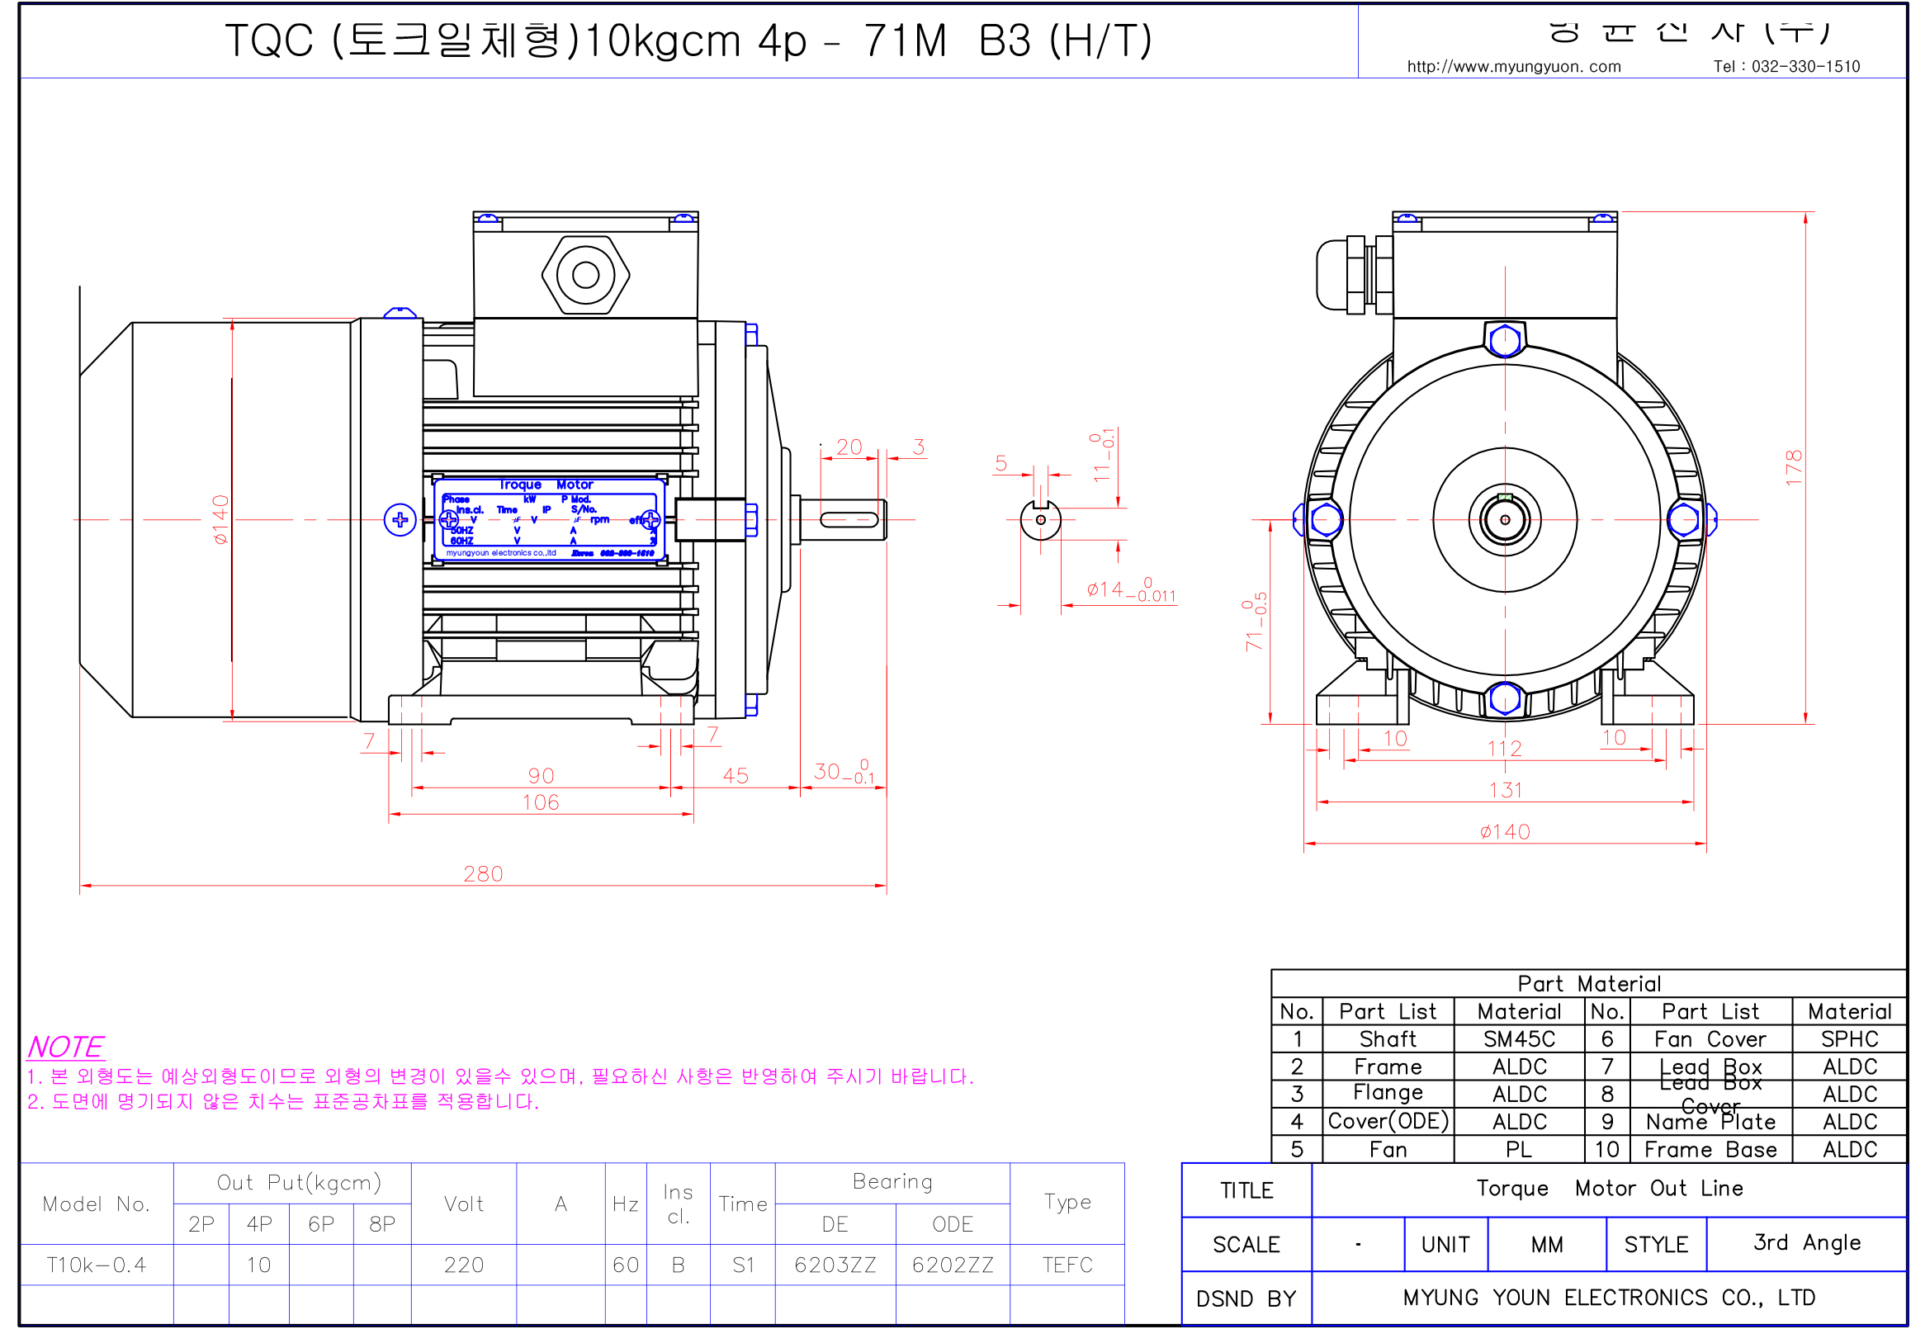Select the 'Shaft' part list entry
This screenshot has width=1911, height=1329.
[1388, 1038]
